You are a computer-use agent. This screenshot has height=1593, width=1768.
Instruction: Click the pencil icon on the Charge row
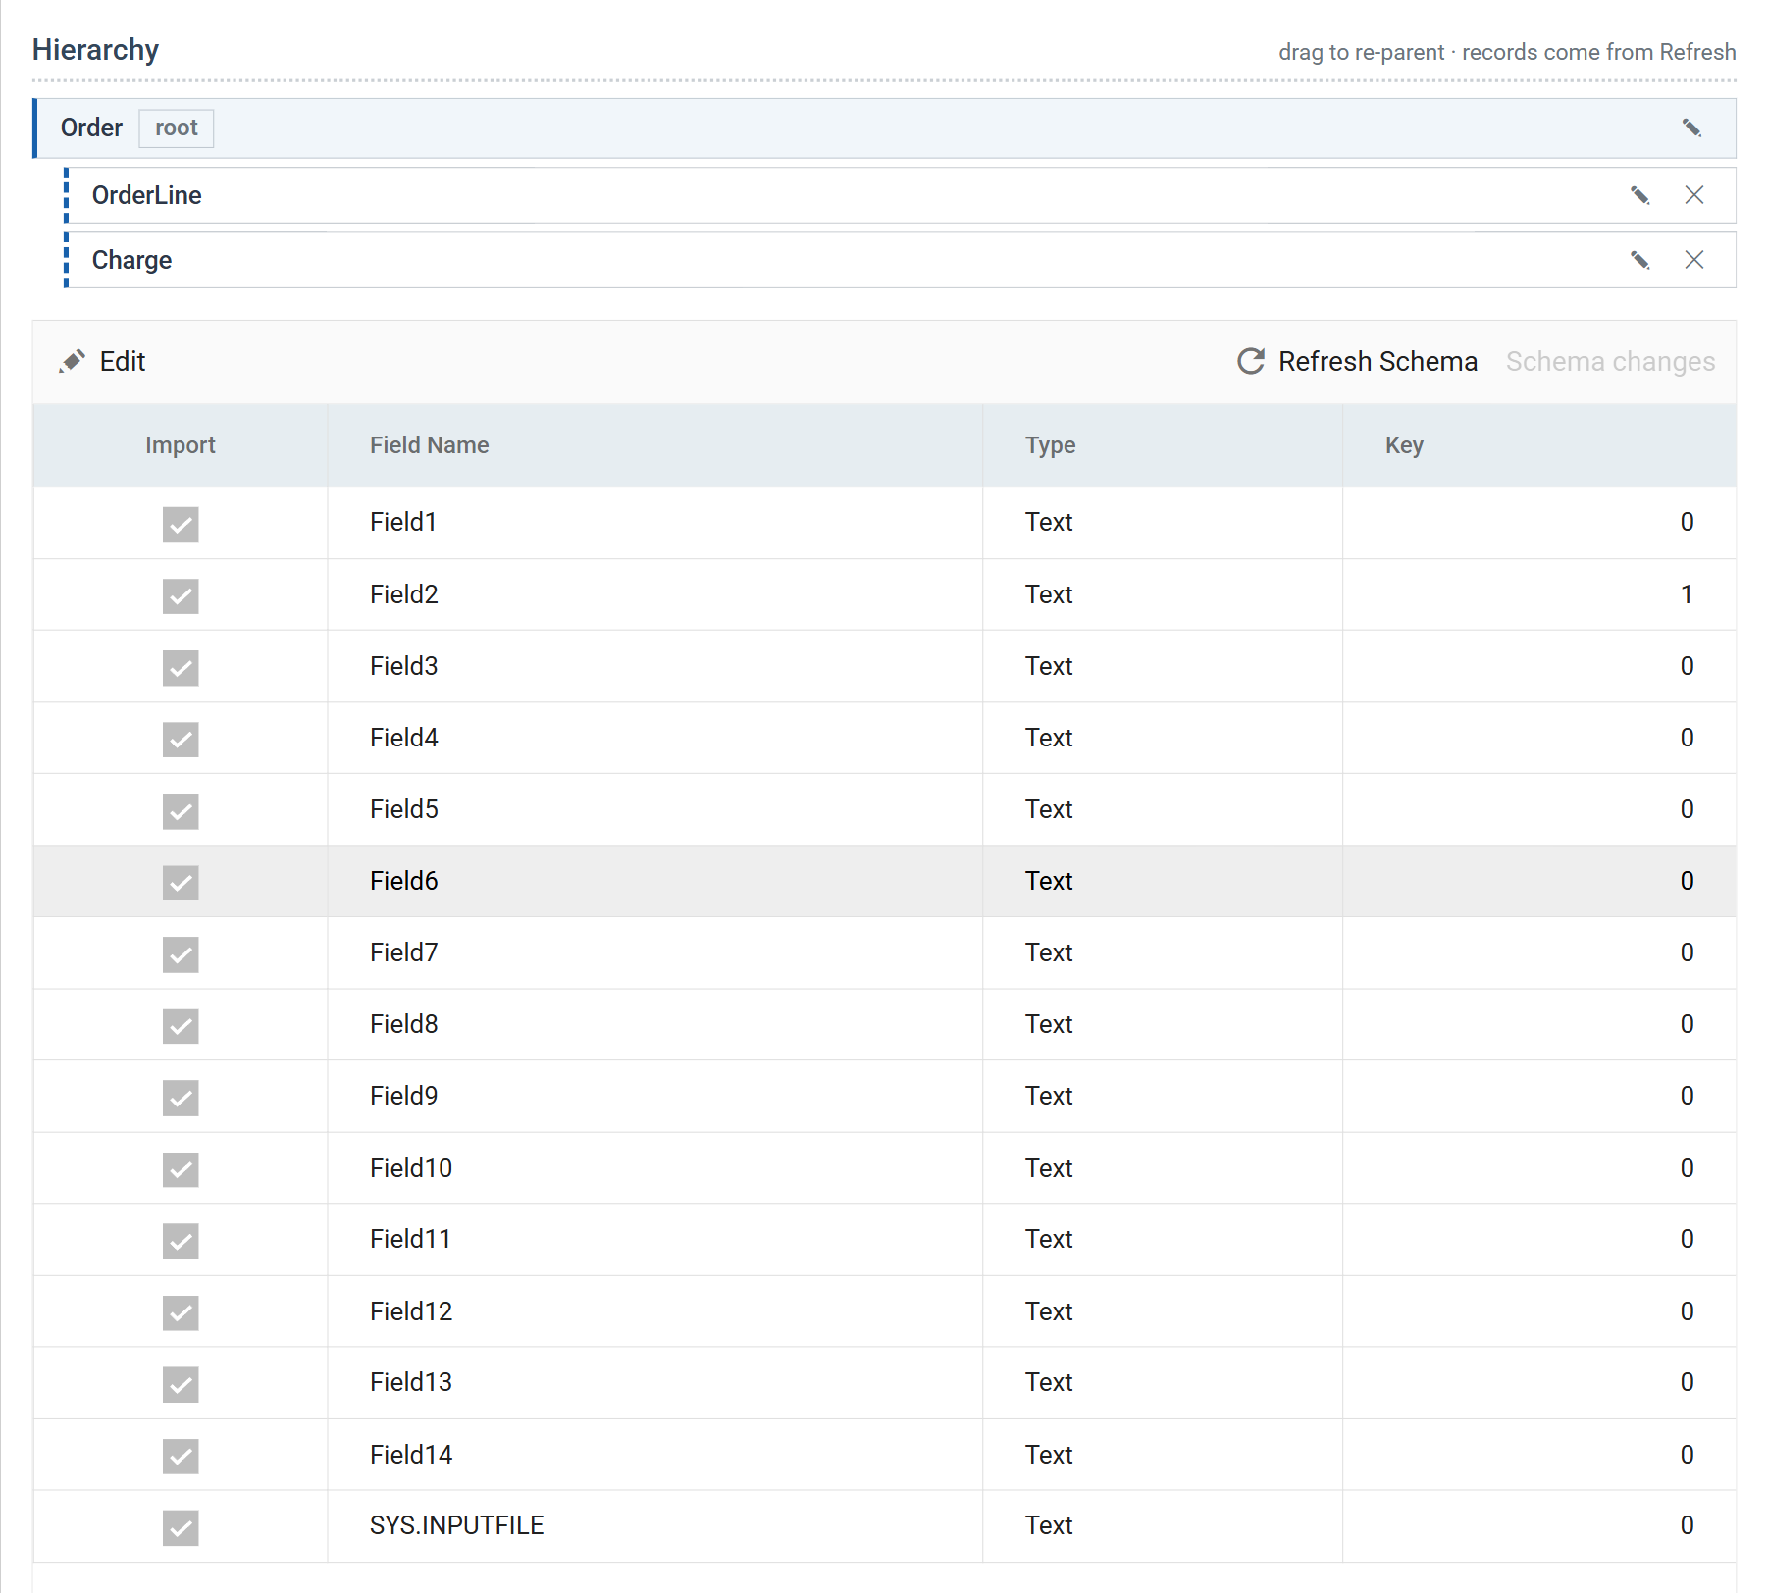pyautogui.click(x=1639, y=260)
